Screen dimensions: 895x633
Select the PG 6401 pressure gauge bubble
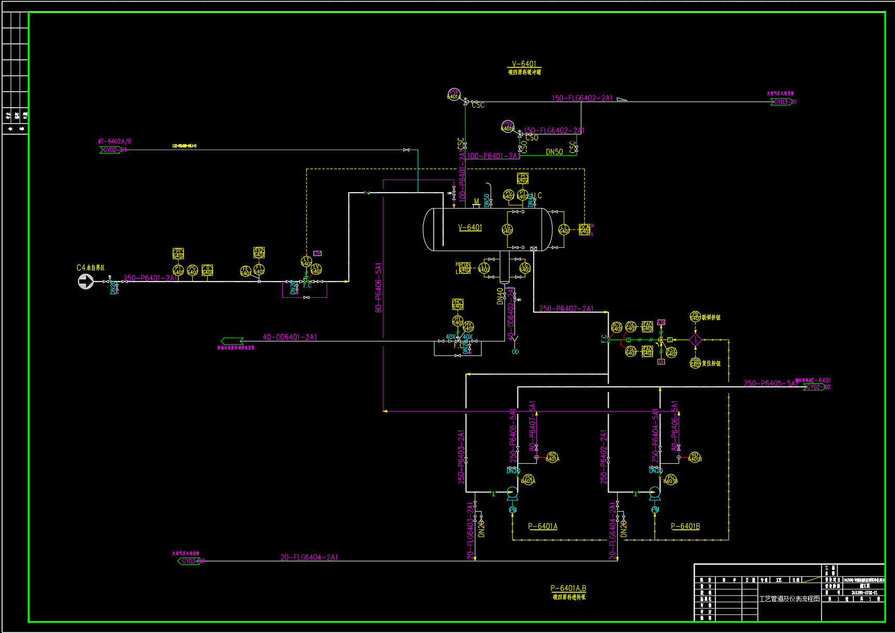point(193,270)
